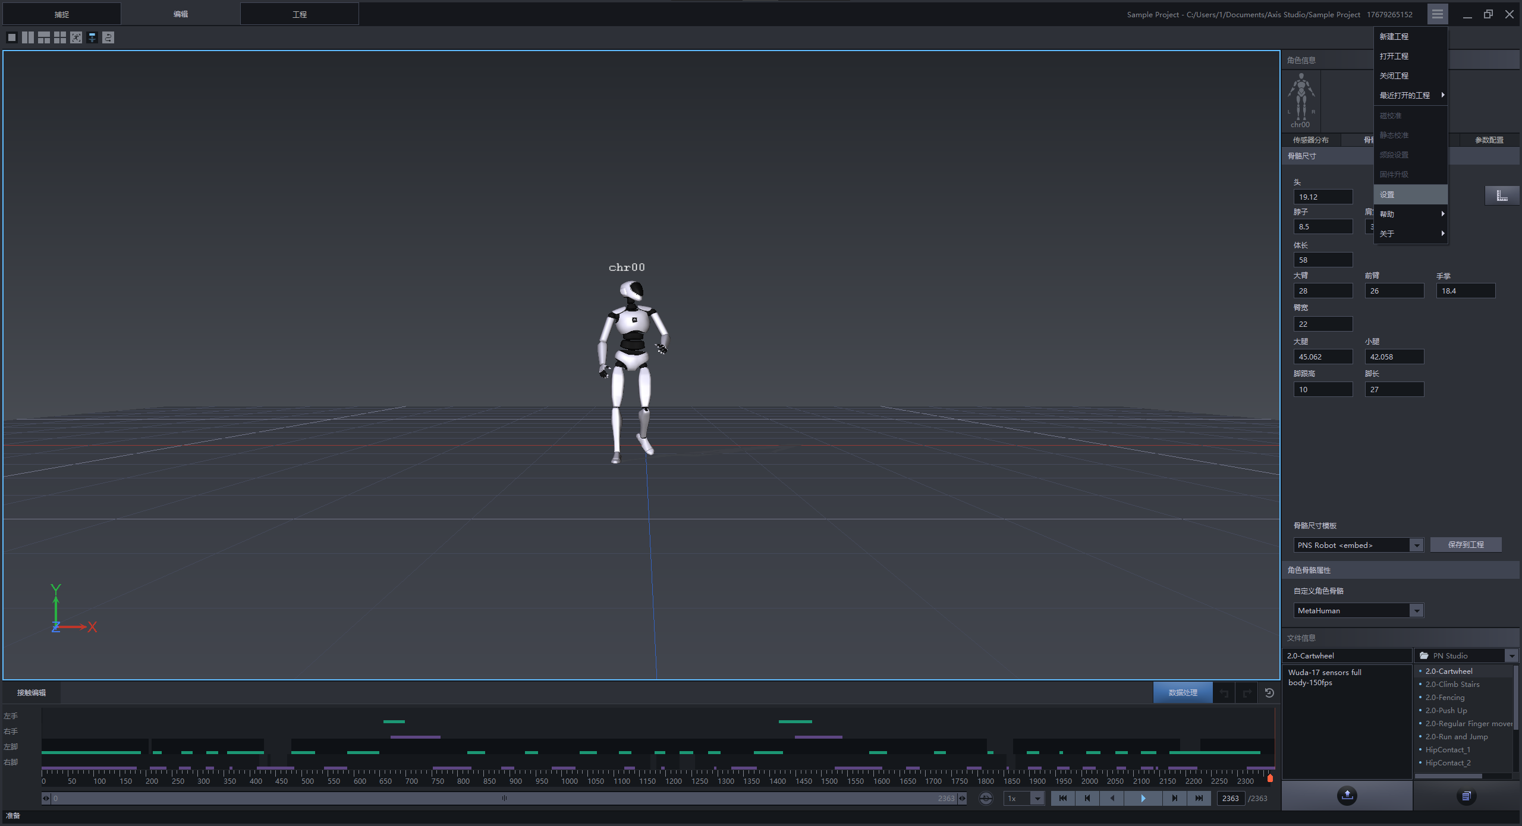Select two-column split viewport layout

point(27,37)
